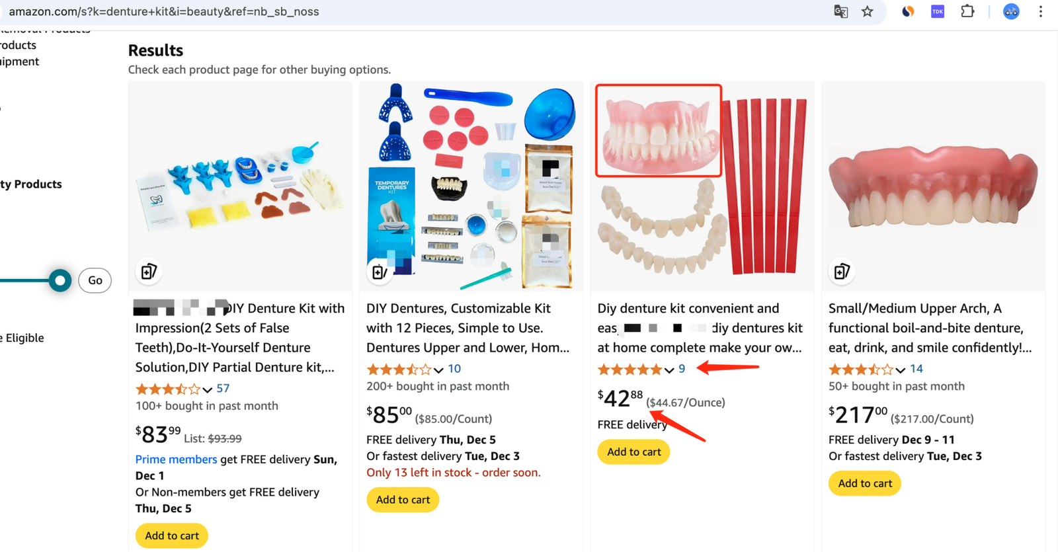Expand rating chevron beside the 10 reviews
The image size is (1058, 552).
[438, 370]
